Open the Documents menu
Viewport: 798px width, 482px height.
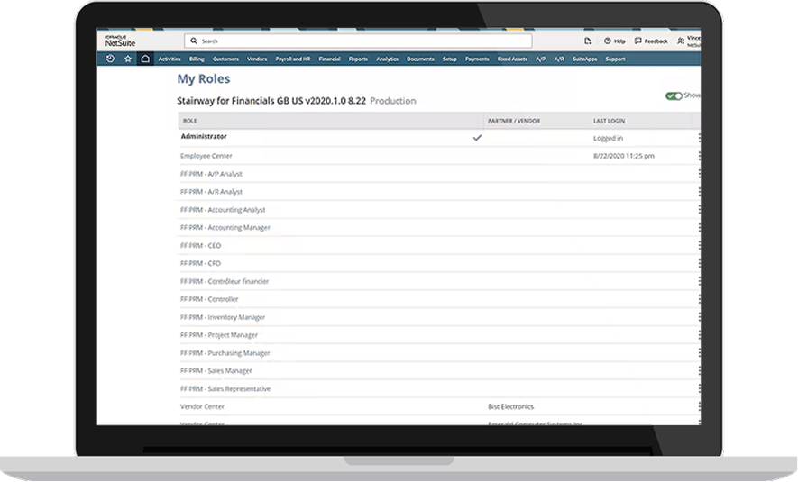pos(420,59)
